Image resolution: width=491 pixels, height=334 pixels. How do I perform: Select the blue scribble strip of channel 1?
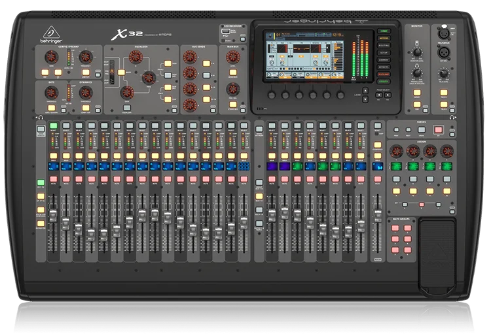pos(54,166)
